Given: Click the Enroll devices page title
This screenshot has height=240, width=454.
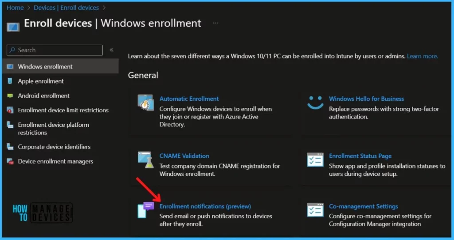Looking at the screenshot, I should click(x=113, y=23).
